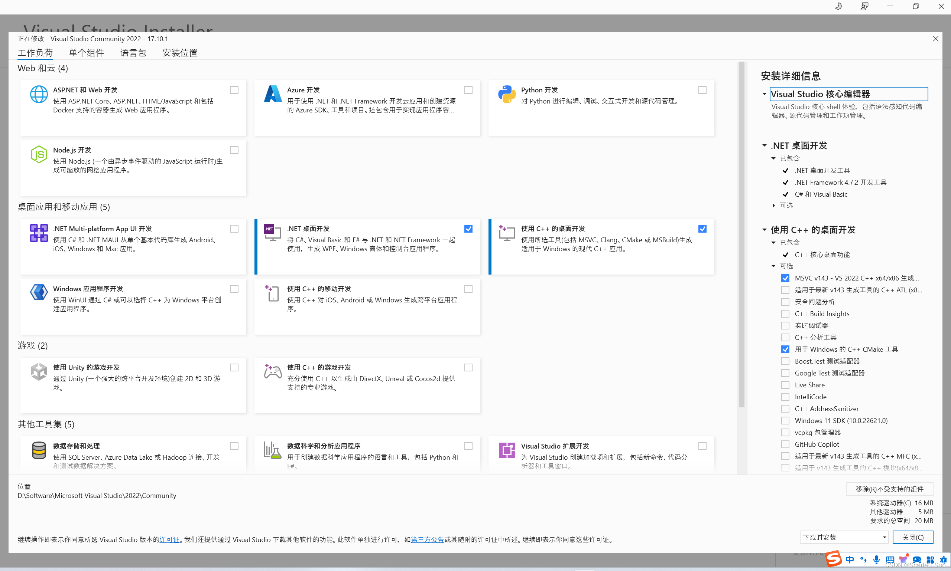Switch to the 单个组件 tab

tap(86, 53)
